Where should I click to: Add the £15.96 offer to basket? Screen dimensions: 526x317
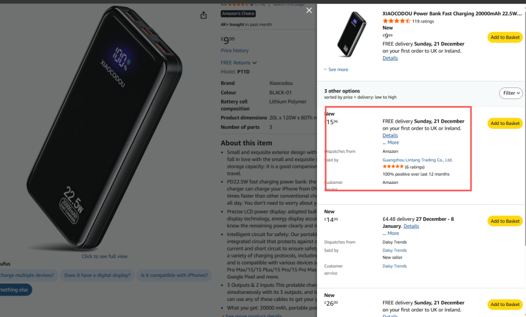coord(505,123)
